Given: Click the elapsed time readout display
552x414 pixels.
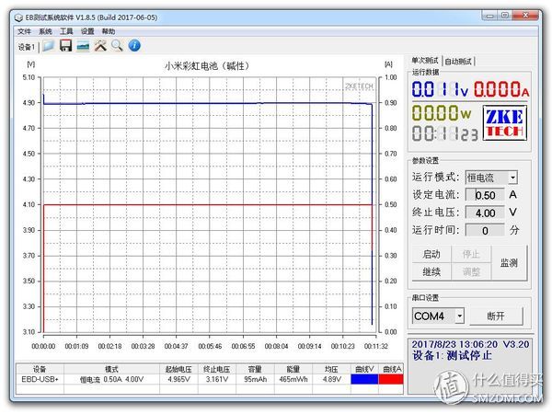Looking at the screenshot, I should tap(445, 133).
